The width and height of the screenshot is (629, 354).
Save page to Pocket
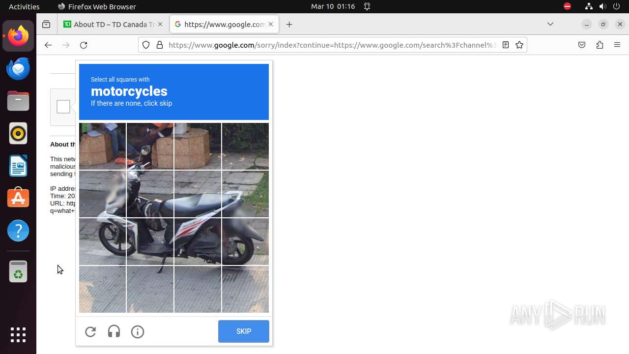click(x=582, y=45)
